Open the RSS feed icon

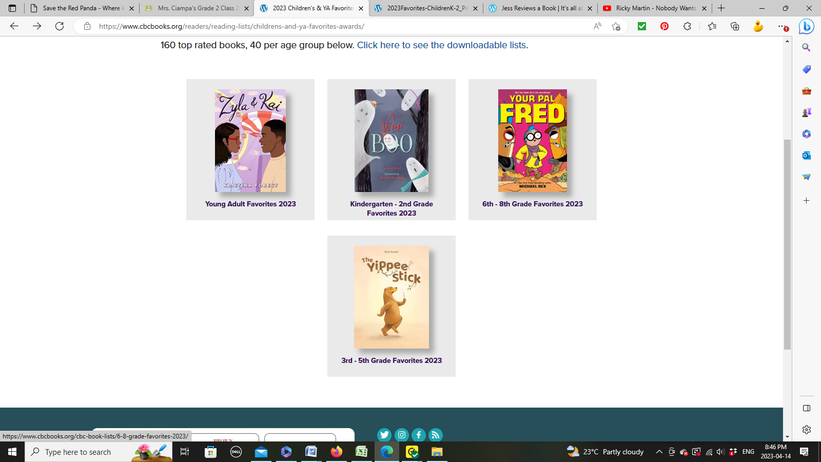(x=436, y=435)
